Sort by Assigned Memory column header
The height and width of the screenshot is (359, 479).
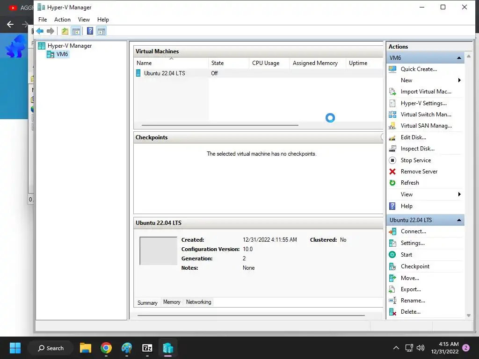[318, 63]
